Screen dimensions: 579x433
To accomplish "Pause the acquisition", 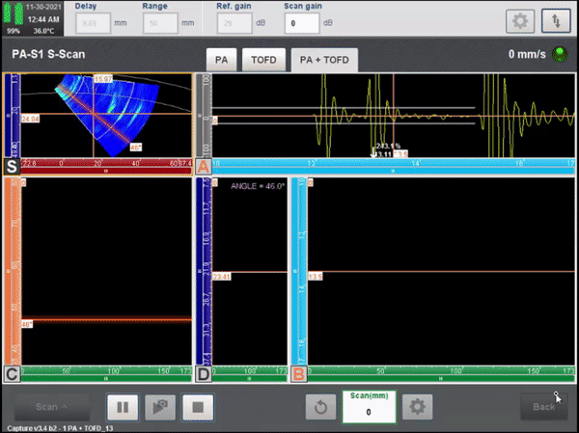I will pyautogui.click(x=123, y=408).
